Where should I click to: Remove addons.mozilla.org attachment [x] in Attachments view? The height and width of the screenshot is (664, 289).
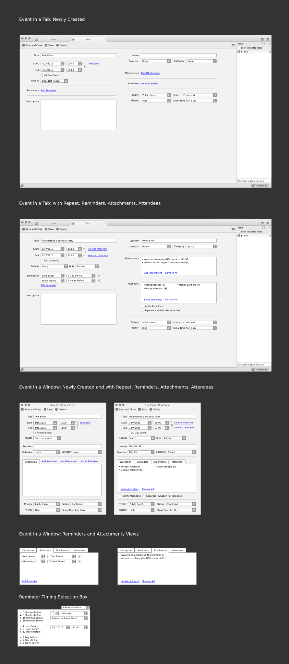[165, 558]
